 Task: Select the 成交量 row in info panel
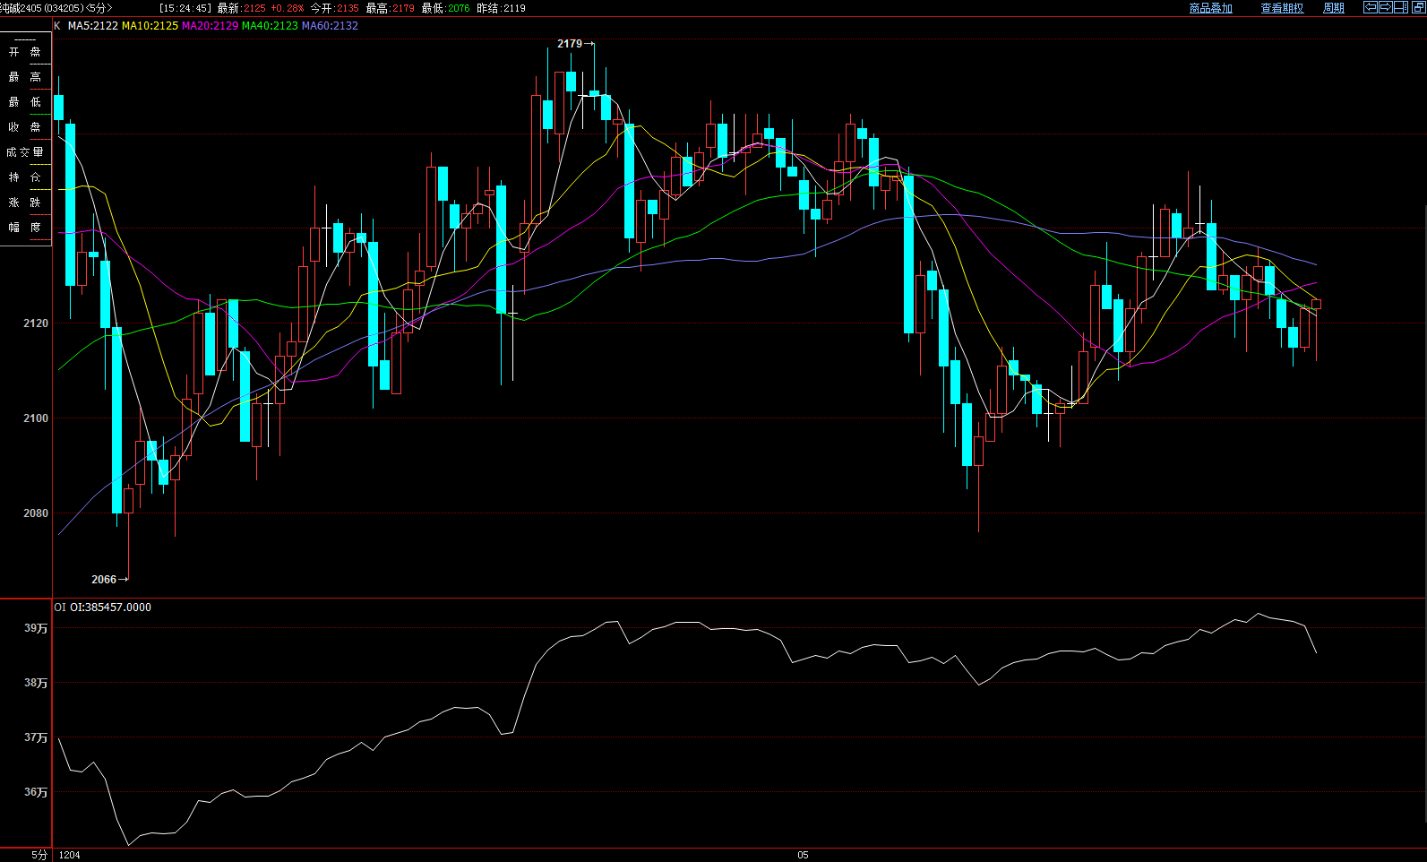pos(25,152)
